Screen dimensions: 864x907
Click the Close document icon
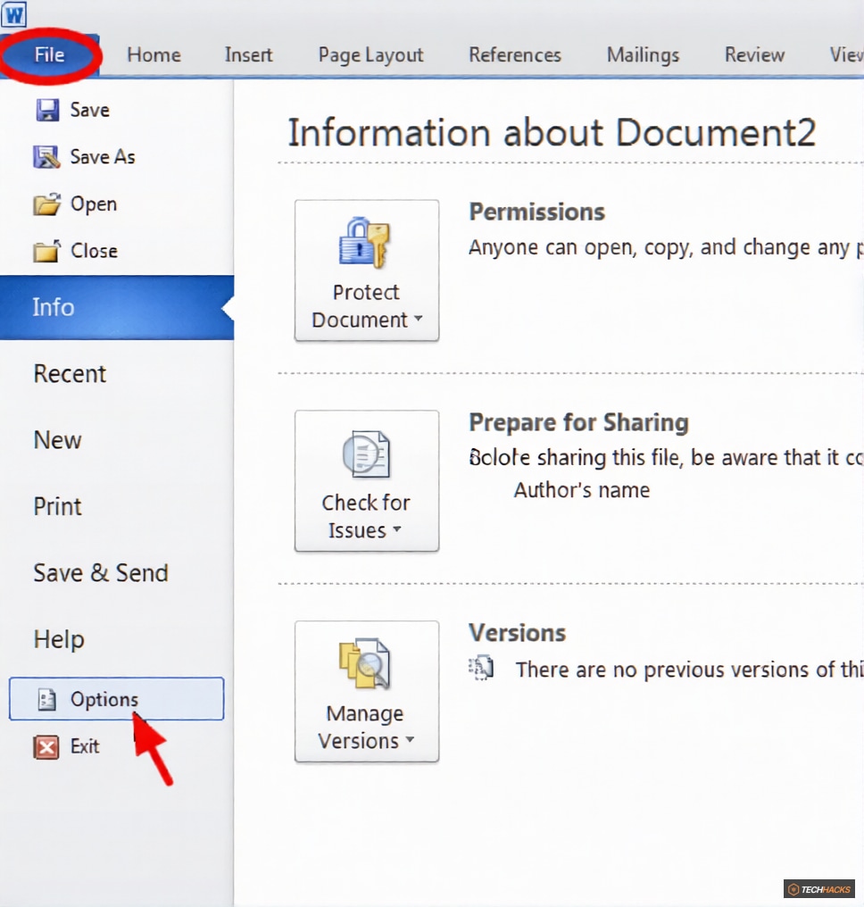[48, 251]
